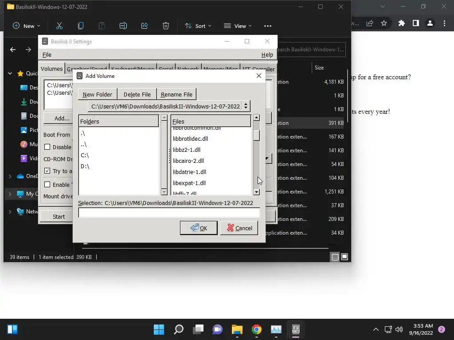This screenshot has width=454, height=340.
Task: Open Google Chrome from the taskbar
Action: [x=257, y=329]
